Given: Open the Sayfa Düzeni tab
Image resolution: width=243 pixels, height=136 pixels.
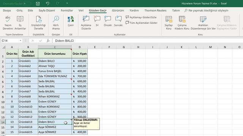Looking at the screenshot, I should click(x=47, y=11).
